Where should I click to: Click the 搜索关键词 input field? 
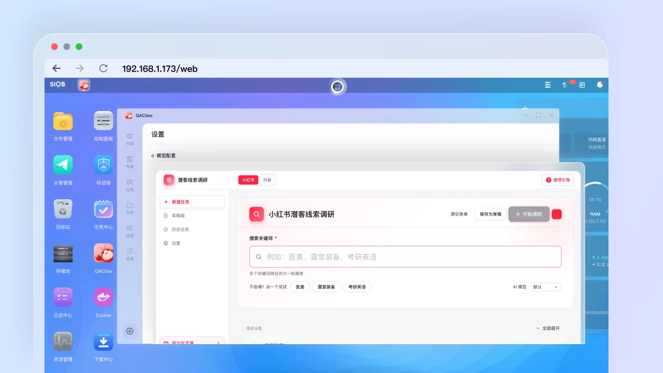pos(405,257)
